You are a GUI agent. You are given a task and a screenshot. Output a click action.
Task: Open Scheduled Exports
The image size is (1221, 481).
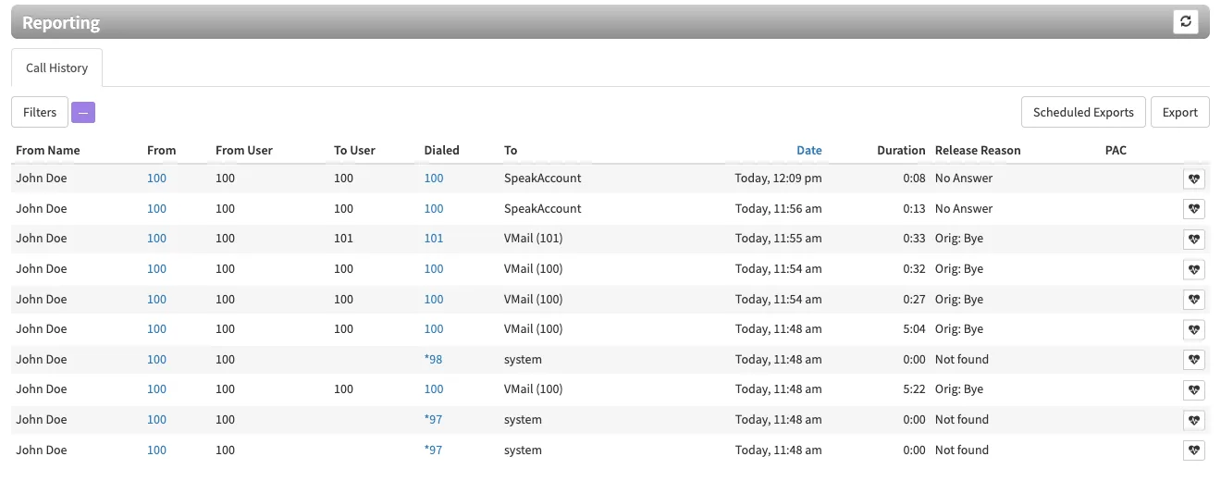[1083, 112]
